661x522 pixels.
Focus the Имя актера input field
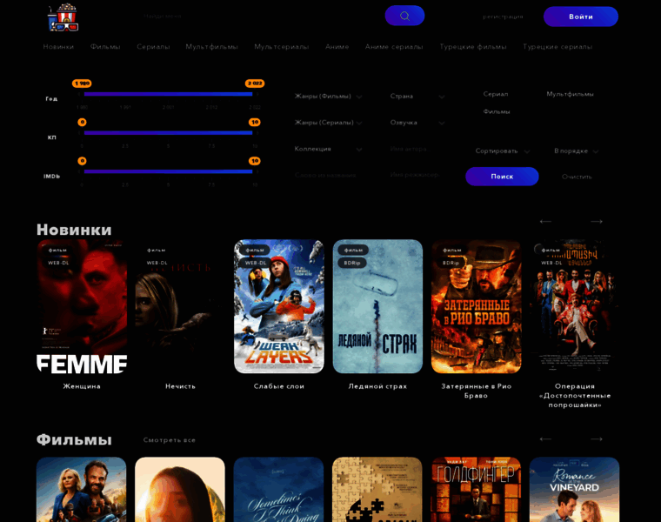pos(417,149)
